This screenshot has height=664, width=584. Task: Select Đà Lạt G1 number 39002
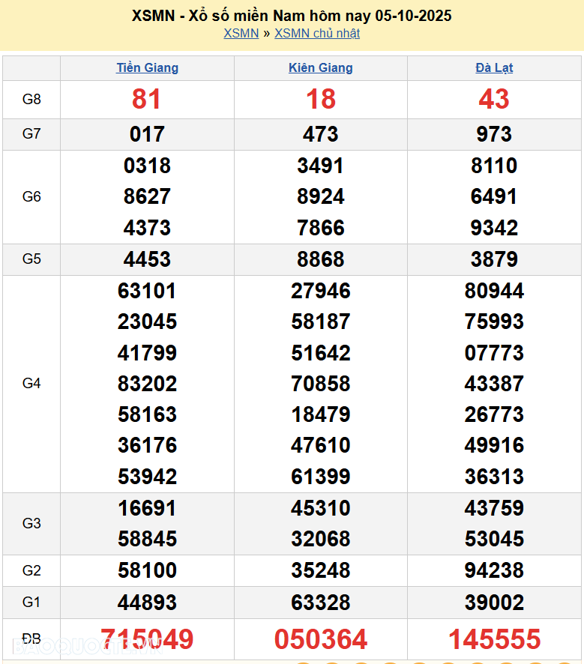pyautogui.click(x=494, y=602)
